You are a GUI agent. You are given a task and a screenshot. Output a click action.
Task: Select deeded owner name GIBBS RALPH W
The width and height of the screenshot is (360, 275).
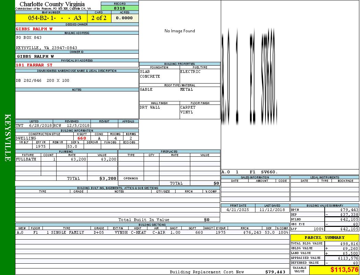coord(34,29)
